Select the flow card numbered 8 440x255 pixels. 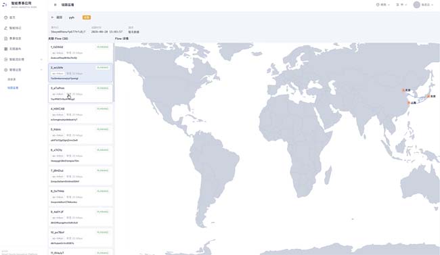click(x=81, y=197)
